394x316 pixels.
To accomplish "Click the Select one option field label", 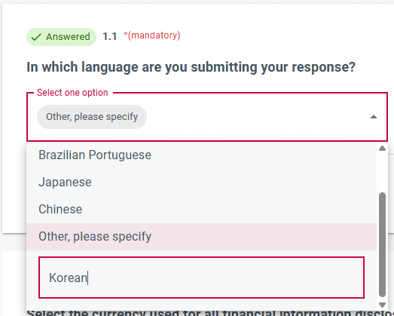I will click(x=72, y=93).
